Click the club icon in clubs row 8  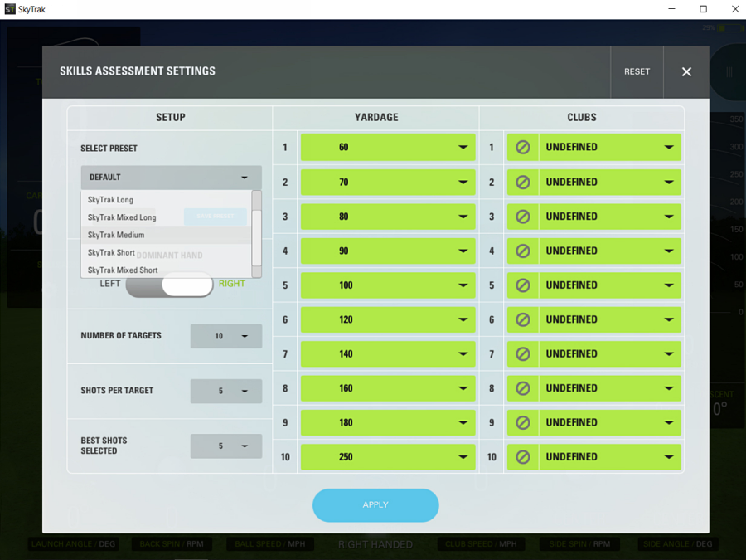(x=522, y=388)
